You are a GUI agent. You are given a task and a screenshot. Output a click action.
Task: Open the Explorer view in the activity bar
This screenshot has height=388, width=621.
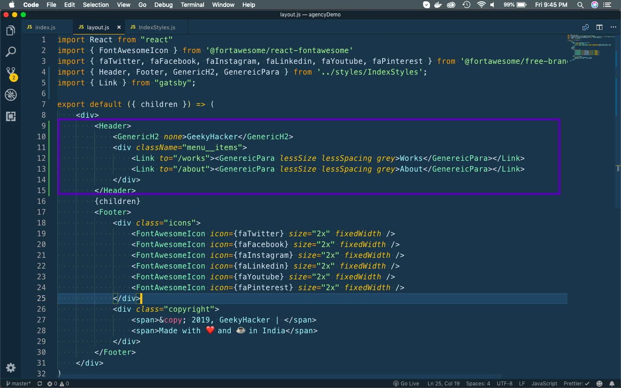pyautogui.click(x=11, y=31)
